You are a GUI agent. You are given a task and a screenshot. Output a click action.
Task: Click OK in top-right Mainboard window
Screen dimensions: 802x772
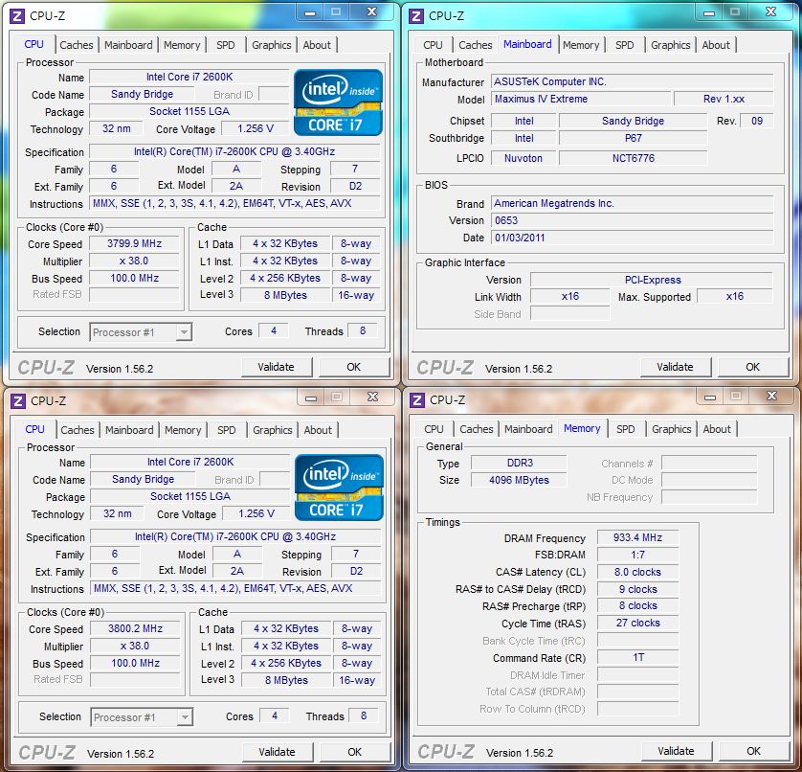[x=753, y=367]
